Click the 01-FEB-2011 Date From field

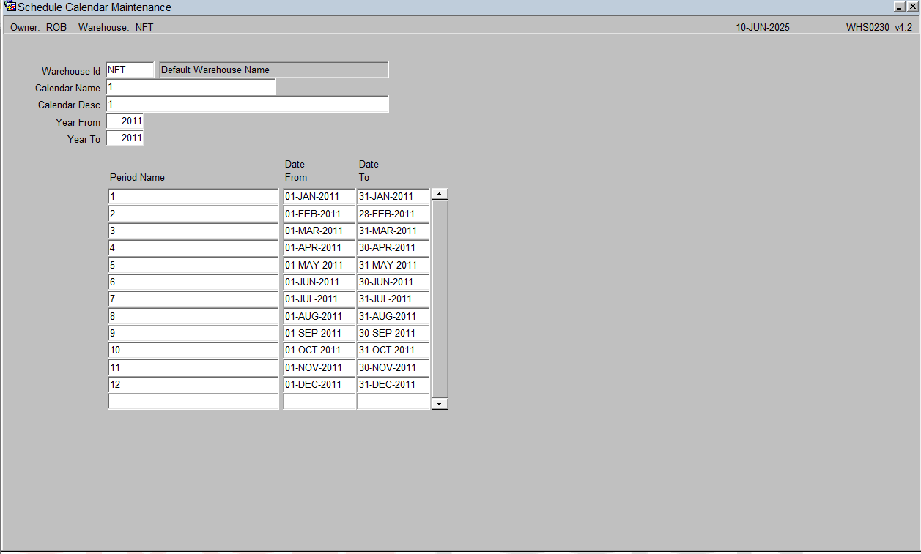(x=319, y=214)
